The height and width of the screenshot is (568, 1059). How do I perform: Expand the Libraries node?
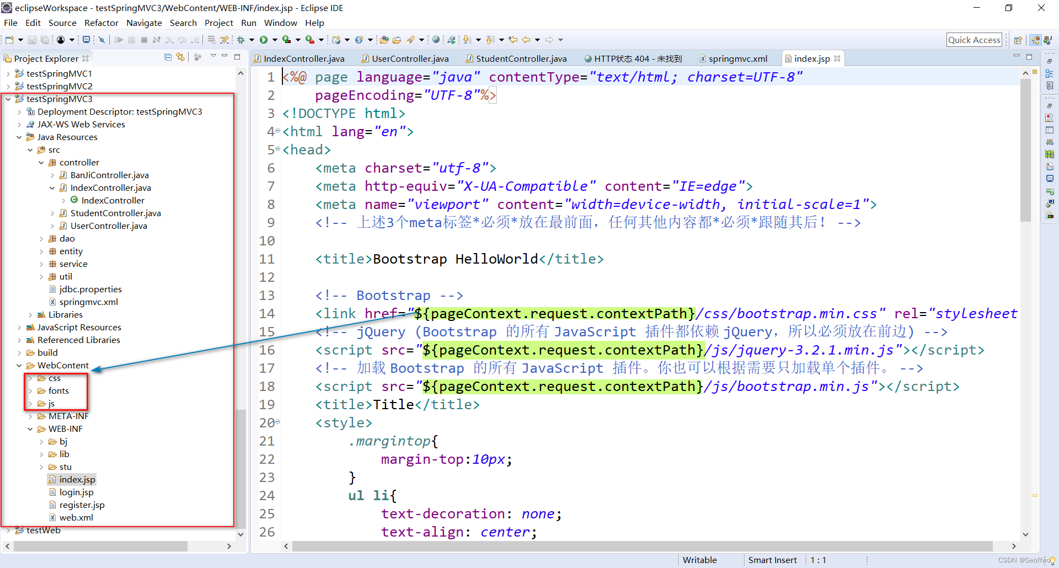pos(30,314)
